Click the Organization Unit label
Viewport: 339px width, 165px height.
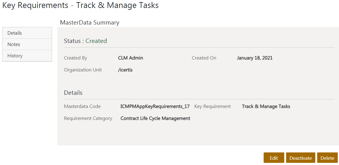[x=83, y=70]
